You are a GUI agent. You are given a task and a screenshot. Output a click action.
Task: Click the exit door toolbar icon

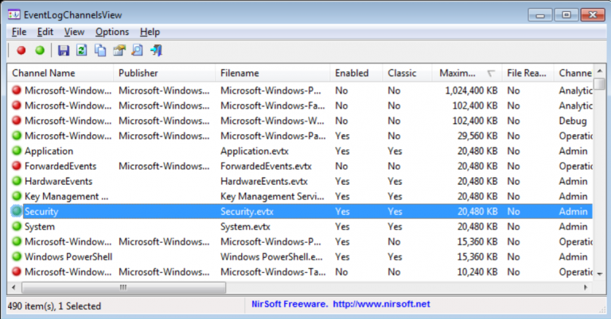(x=156, y=51)
